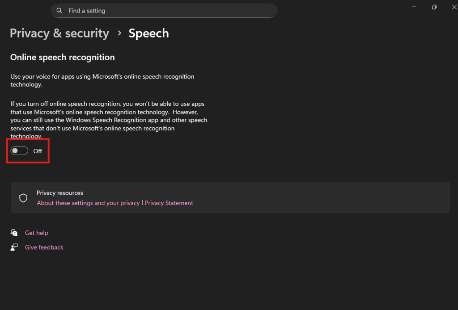Close the Settings window
The width and height of the screenshot is (458, 310).
pos(454,7)
